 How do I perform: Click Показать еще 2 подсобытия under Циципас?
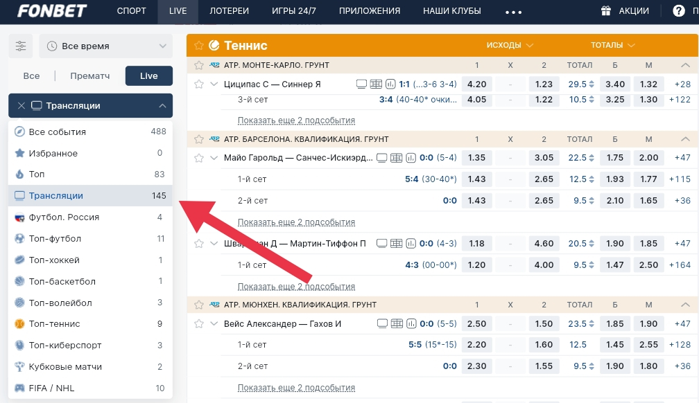296,120
